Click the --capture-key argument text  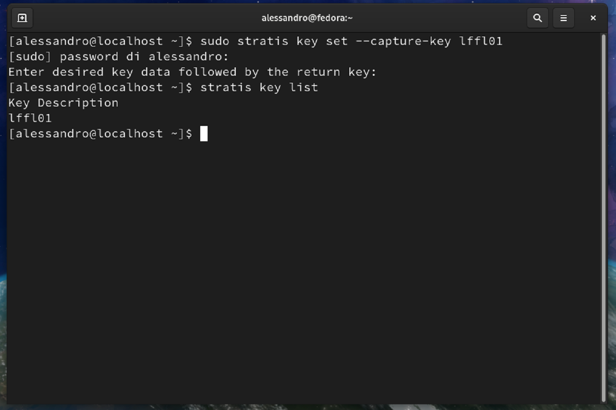[405, 41]
